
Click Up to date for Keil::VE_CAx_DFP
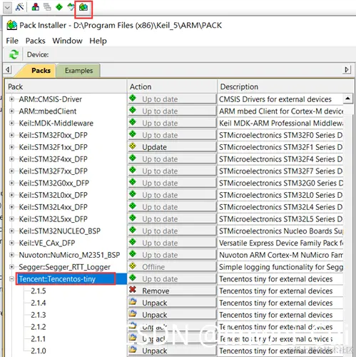(172, 243)
